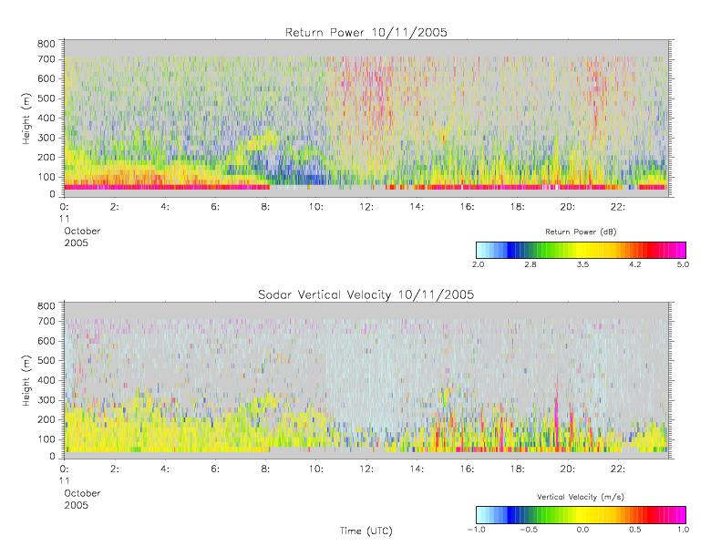
Task: Click the 300 height tick of Vertical Velocity plot
Action: (x=46, y=399)
